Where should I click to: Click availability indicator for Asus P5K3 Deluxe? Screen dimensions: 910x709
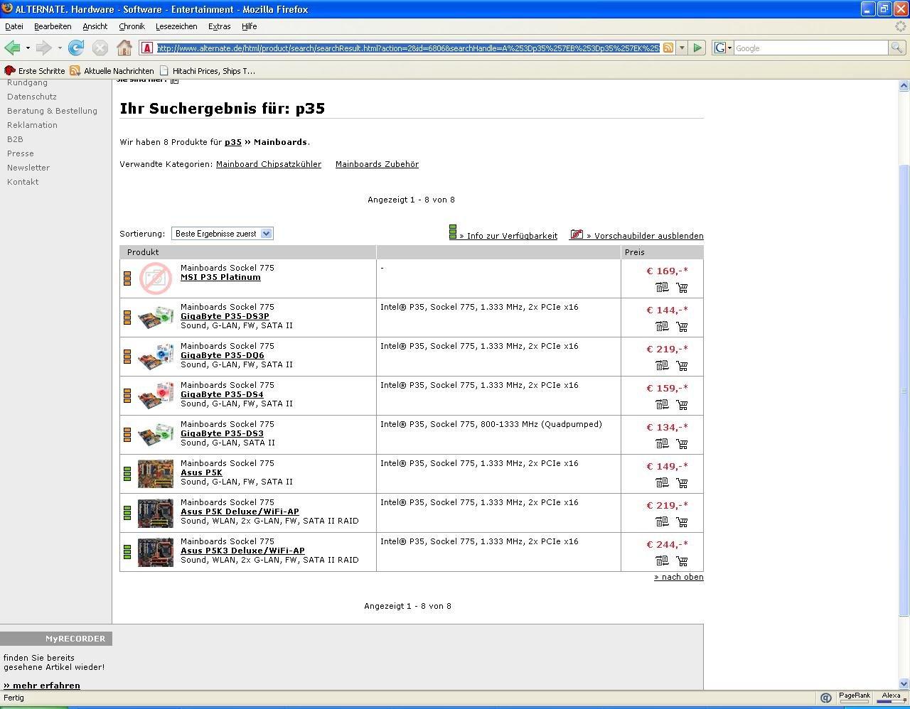127,551
